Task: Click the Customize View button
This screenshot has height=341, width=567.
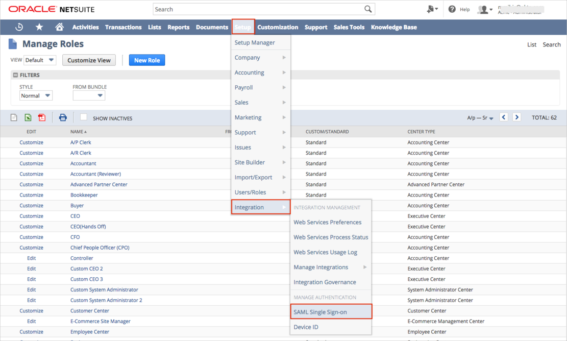Action: pos(89,60)
